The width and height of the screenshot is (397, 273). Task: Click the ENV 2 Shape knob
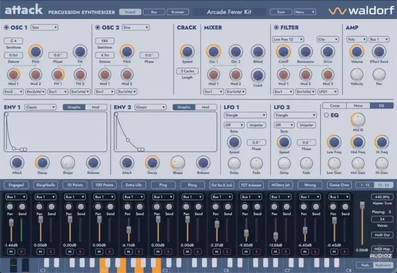(x=178, y=163)
